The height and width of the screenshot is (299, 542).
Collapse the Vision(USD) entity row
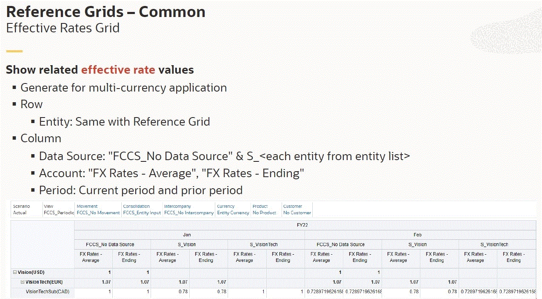pyautogui.click(x=15, y=272)
